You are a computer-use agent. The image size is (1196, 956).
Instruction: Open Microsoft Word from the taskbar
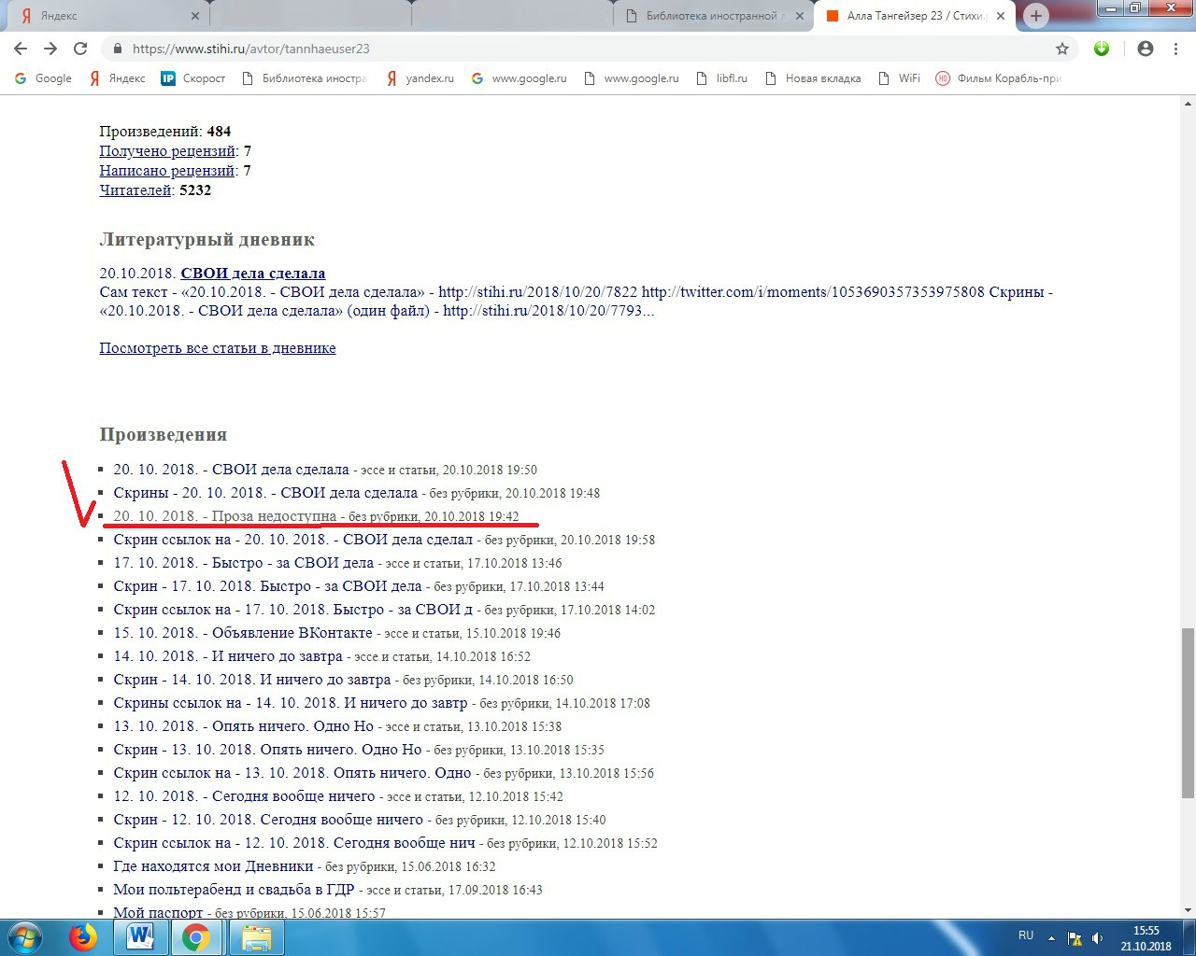pos(141,936)
